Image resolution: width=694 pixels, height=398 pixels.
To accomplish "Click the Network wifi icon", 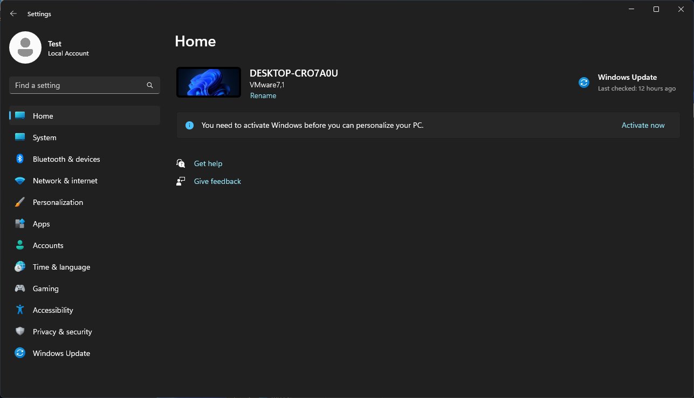I will (x=20, y=181).
